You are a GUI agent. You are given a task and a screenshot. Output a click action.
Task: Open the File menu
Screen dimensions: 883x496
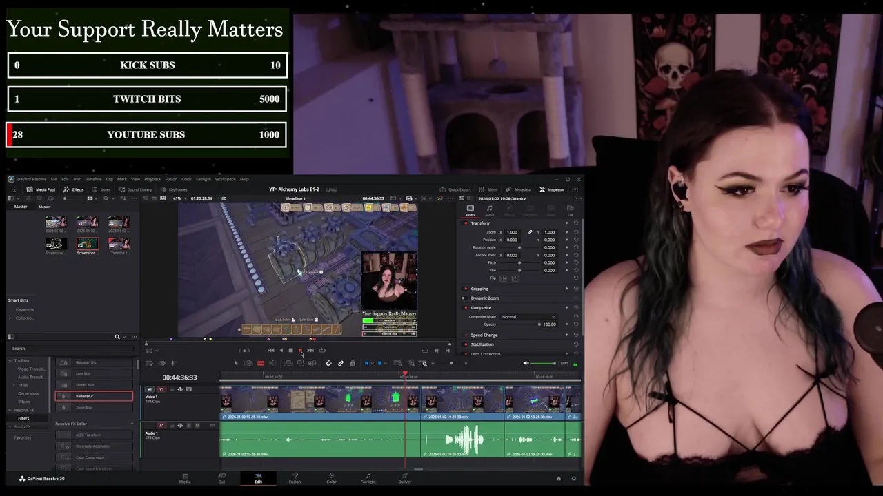(54, 179)
